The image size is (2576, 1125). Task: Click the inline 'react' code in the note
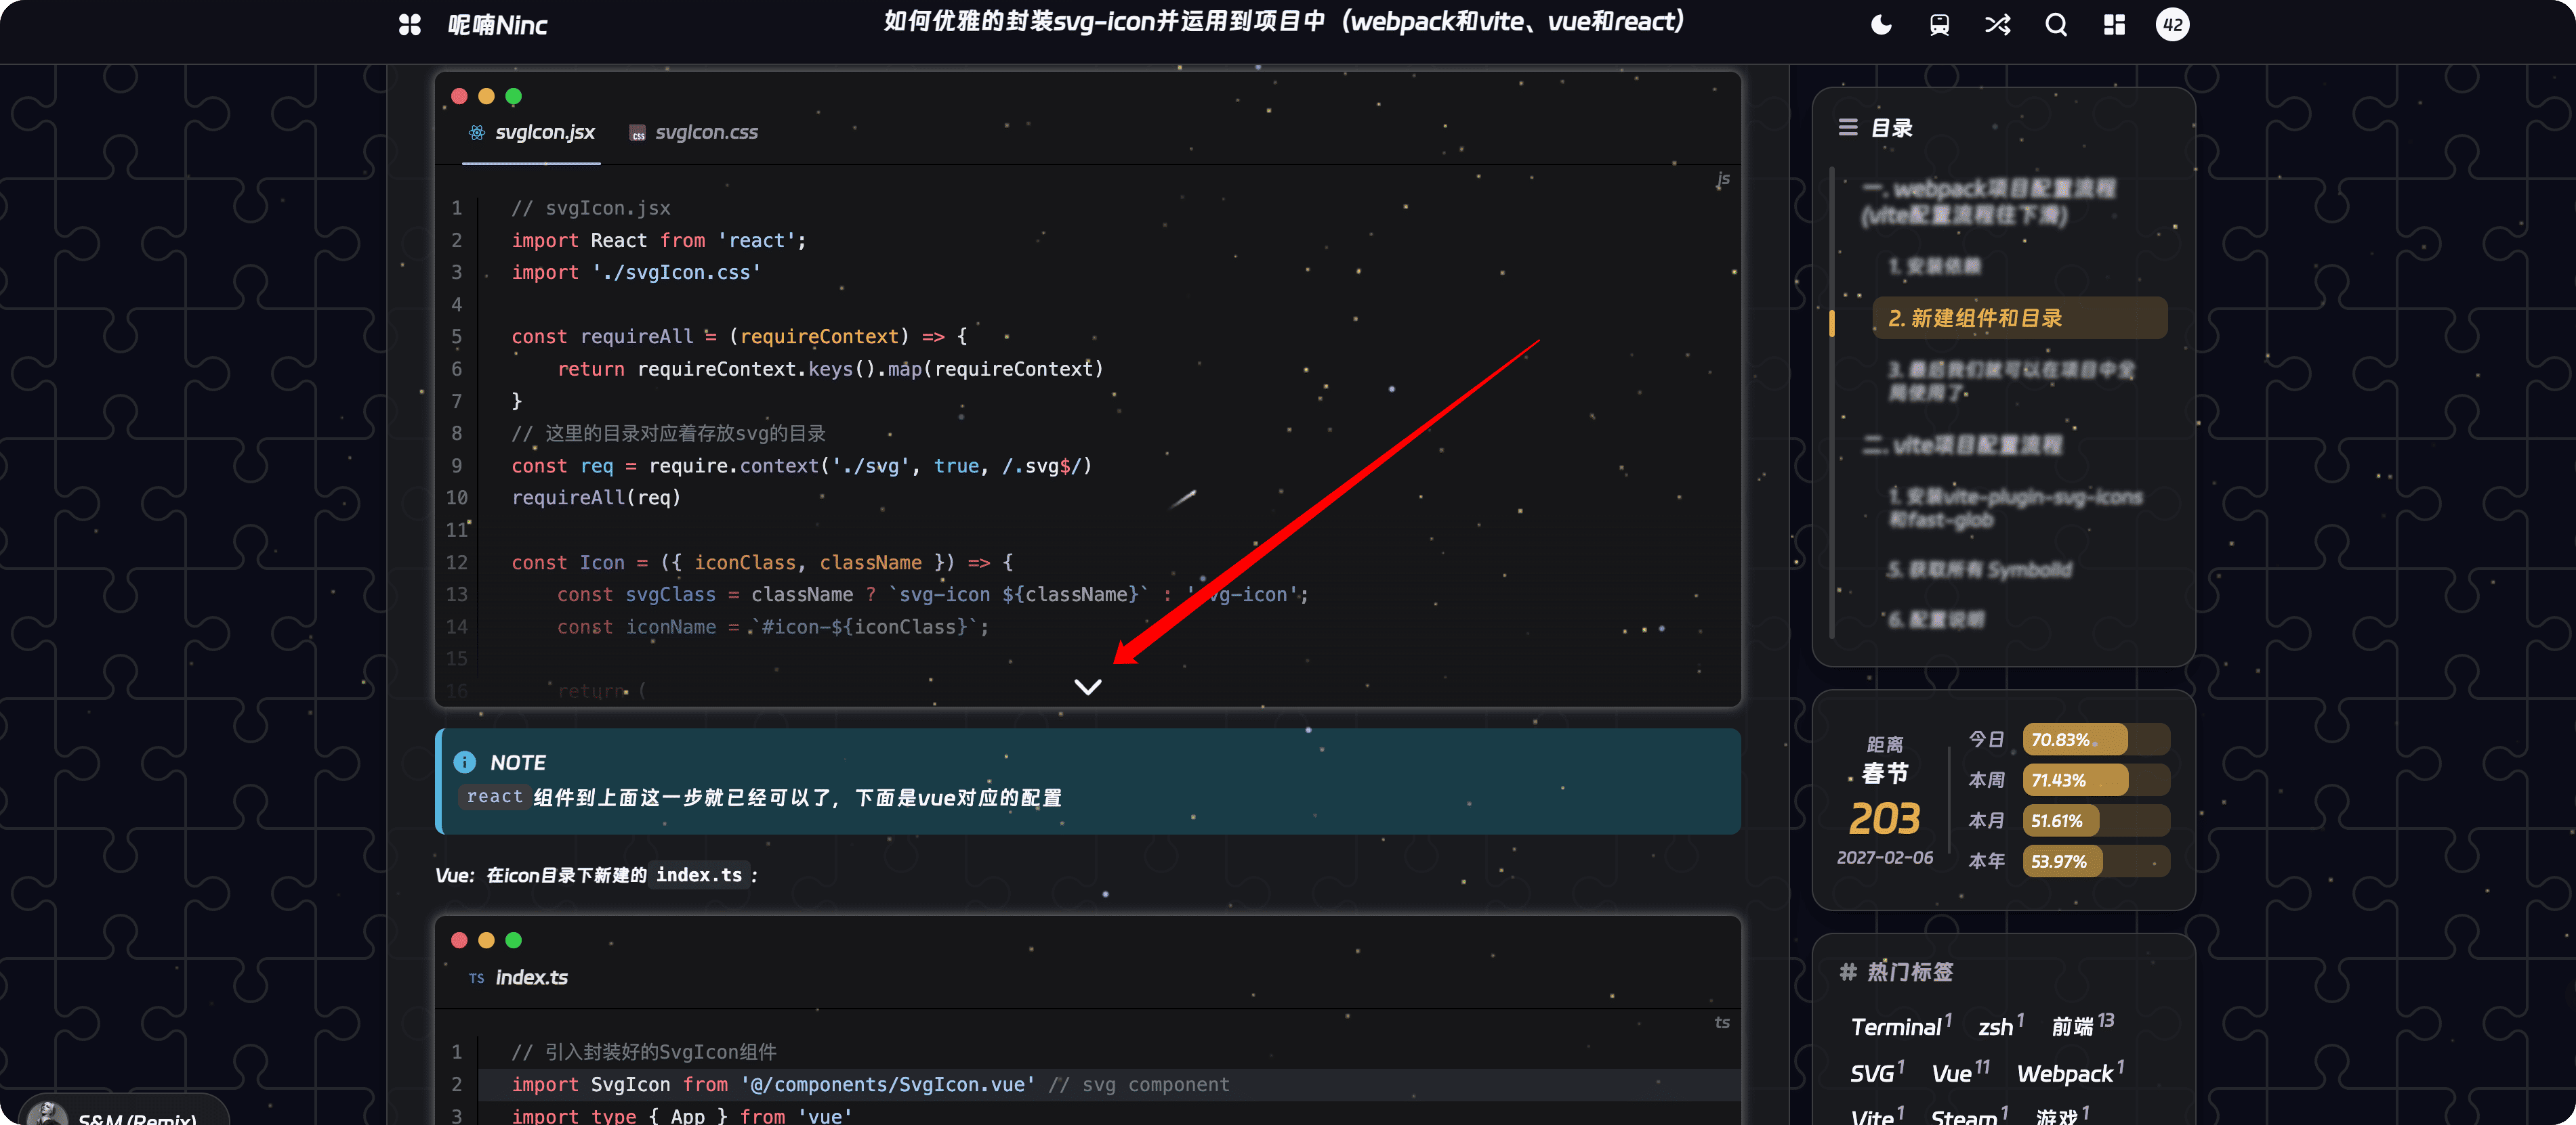point(494,796)
